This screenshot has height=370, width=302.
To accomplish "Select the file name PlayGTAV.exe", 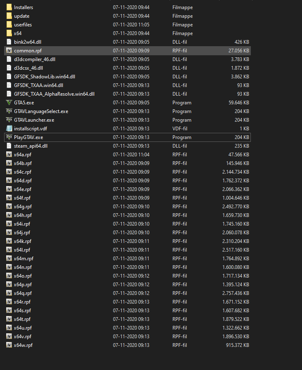I will [x=28, y=137].
